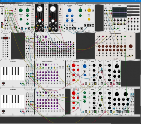Adjust the Cable opacity slider

pyautogui.click(x=21, y=3)
